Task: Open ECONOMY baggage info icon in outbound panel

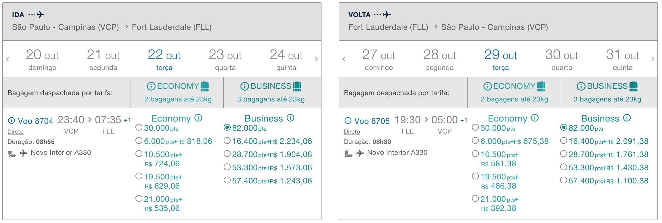Action: click(151, 86)
